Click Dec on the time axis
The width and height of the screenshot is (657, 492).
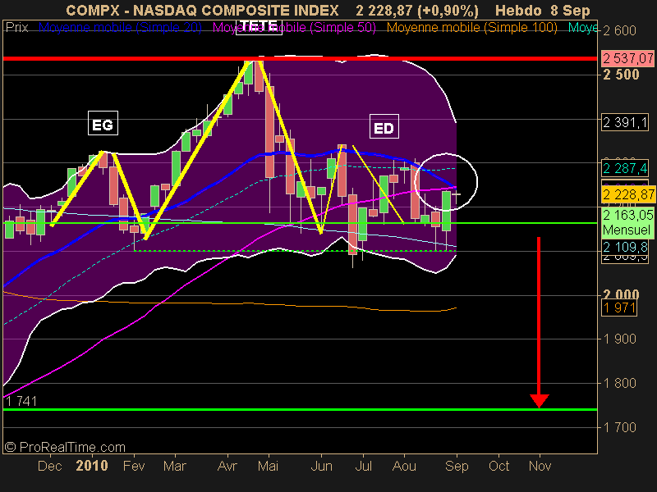pos(49,466)
